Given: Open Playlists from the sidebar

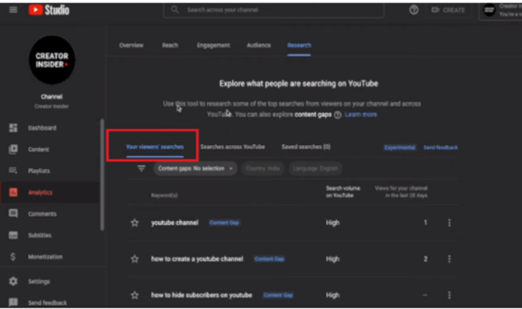Looking at the screenshot, I should tap(39, 171).
